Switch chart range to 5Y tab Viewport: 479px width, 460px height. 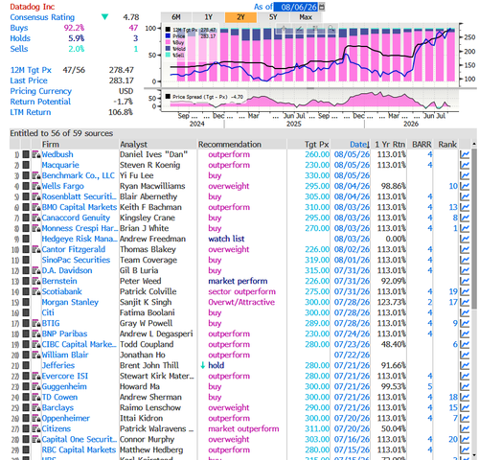click(x=273, y=17)
